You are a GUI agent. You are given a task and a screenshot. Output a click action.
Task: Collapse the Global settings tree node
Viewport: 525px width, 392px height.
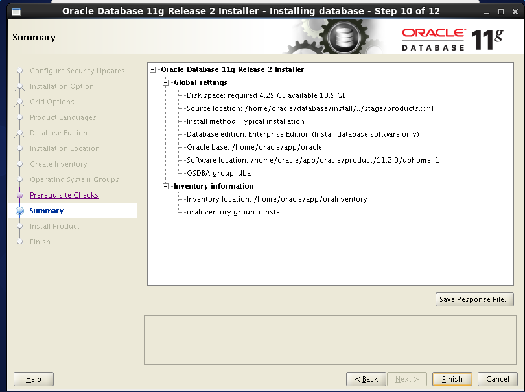tap(166, 82)
